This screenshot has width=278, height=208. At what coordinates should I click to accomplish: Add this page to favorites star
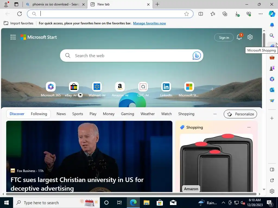tap(186, 14)
